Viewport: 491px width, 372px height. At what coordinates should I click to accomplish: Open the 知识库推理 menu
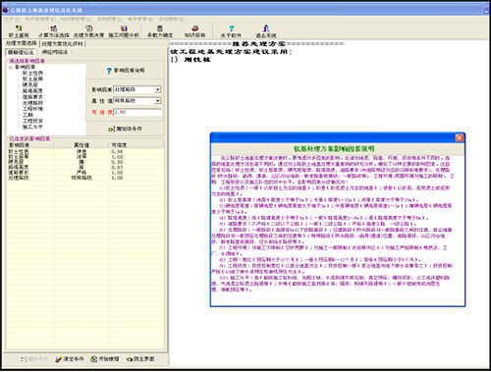(40, 19)
